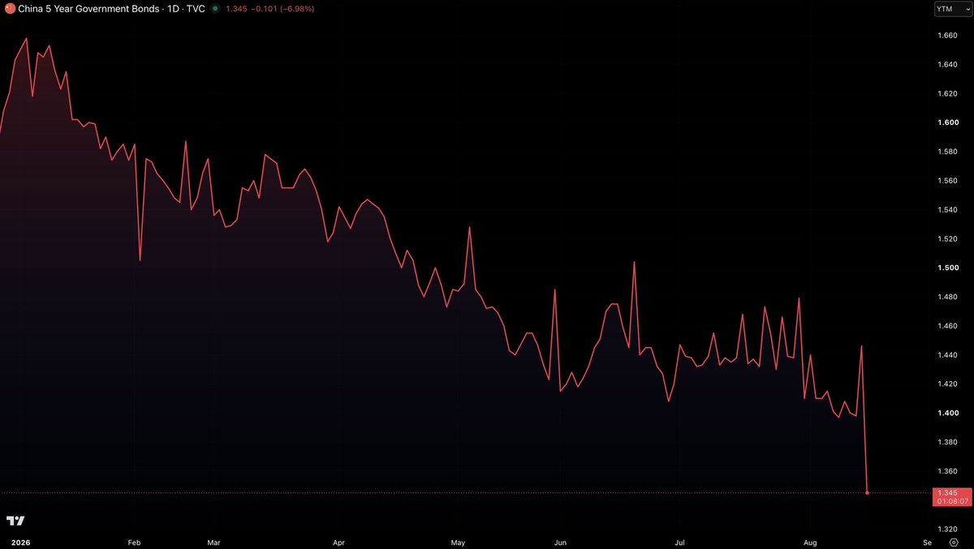Click the 01:08:07 countdown timer
The image size is (974, 549).
(951, 502)
